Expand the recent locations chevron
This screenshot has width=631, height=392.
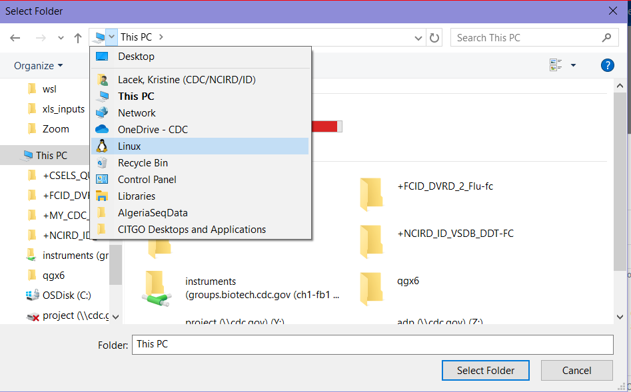[61, 38]
